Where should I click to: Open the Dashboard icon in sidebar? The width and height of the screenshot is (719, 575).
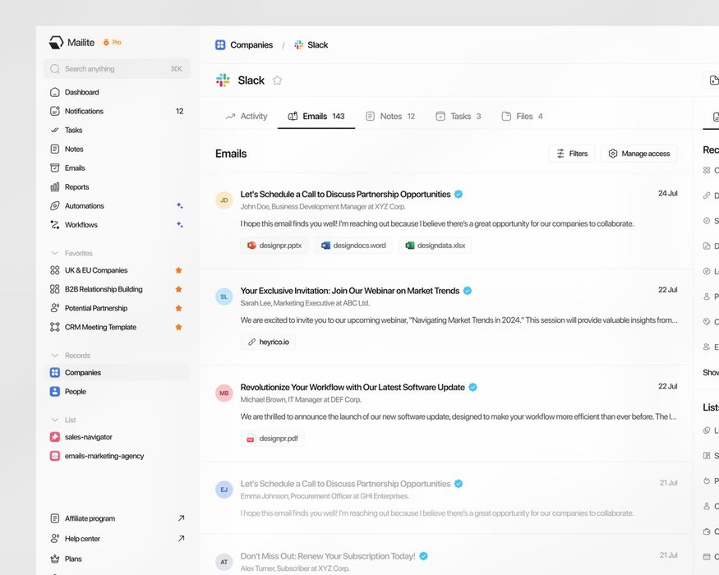point(55,93)
